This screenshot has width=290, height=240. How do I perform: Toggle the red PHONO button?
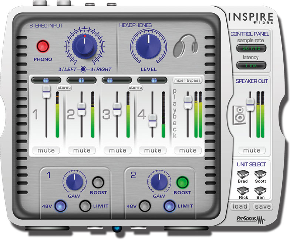point(43,46)
